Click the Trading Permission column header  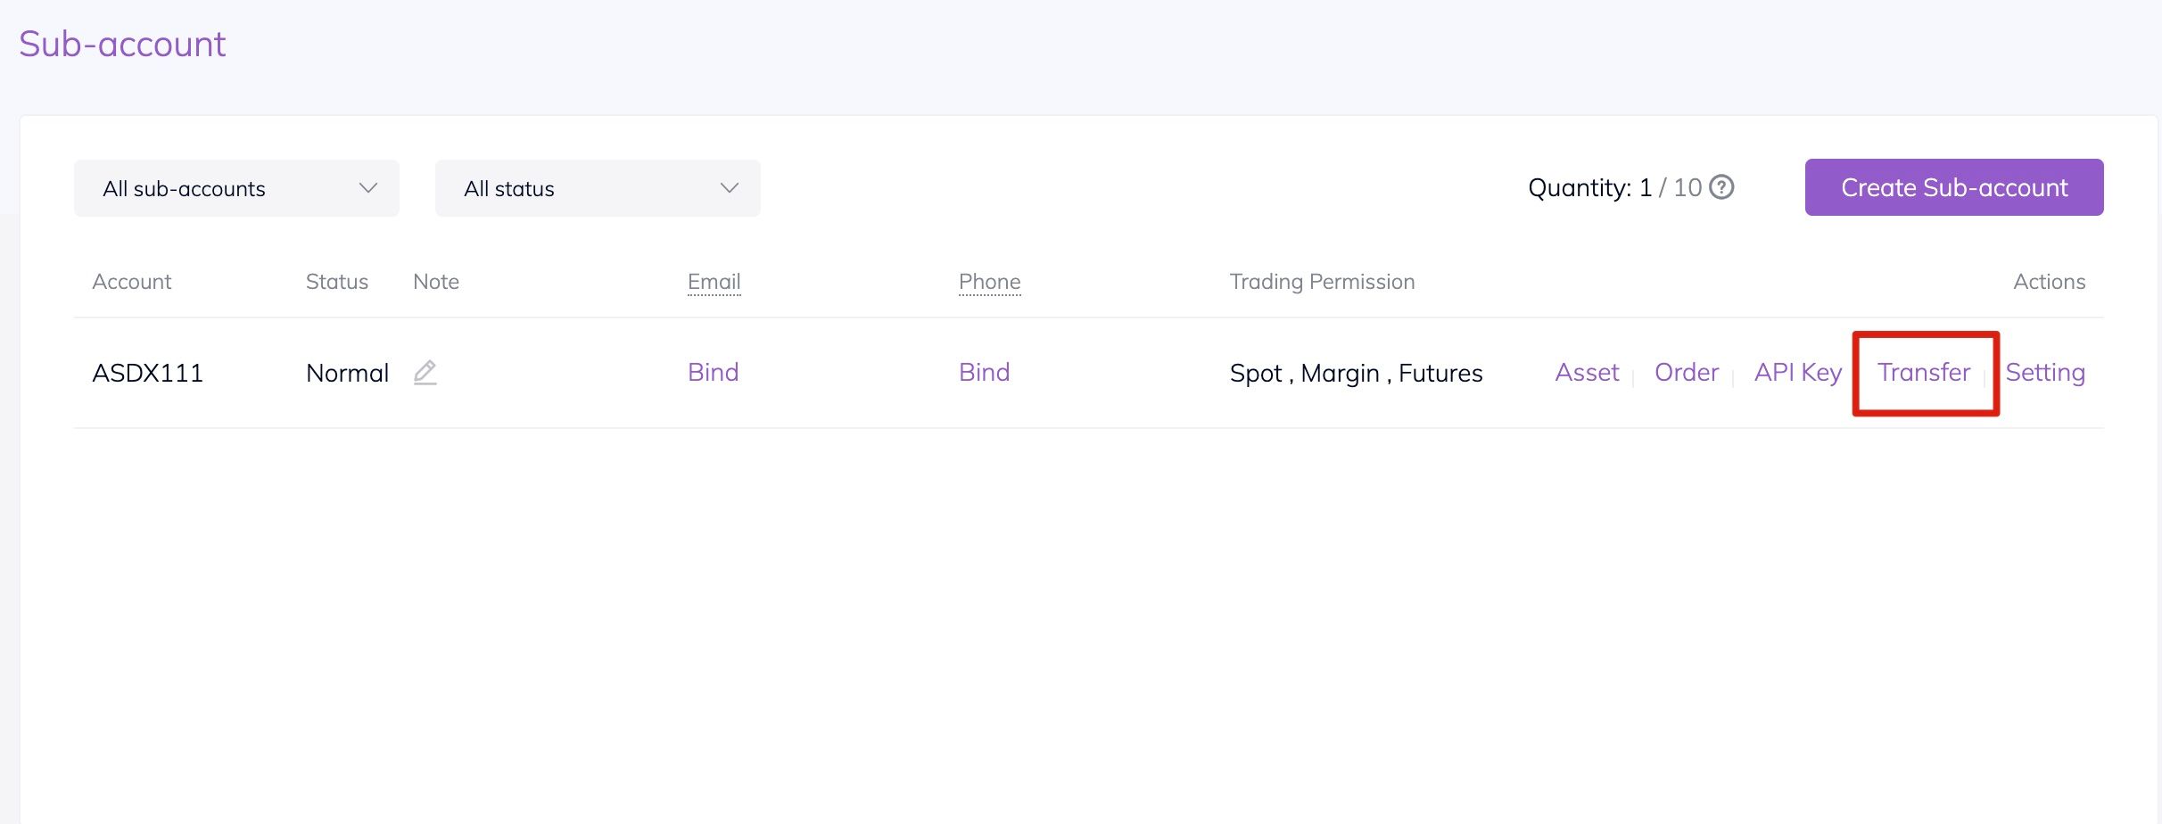click(x=1322, y=282)
